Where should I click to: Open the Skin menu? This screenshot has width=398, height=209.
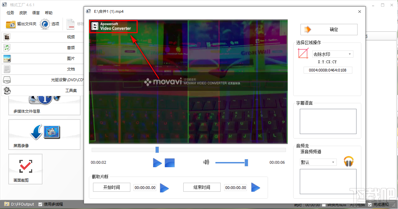click(x=23, y=13)
